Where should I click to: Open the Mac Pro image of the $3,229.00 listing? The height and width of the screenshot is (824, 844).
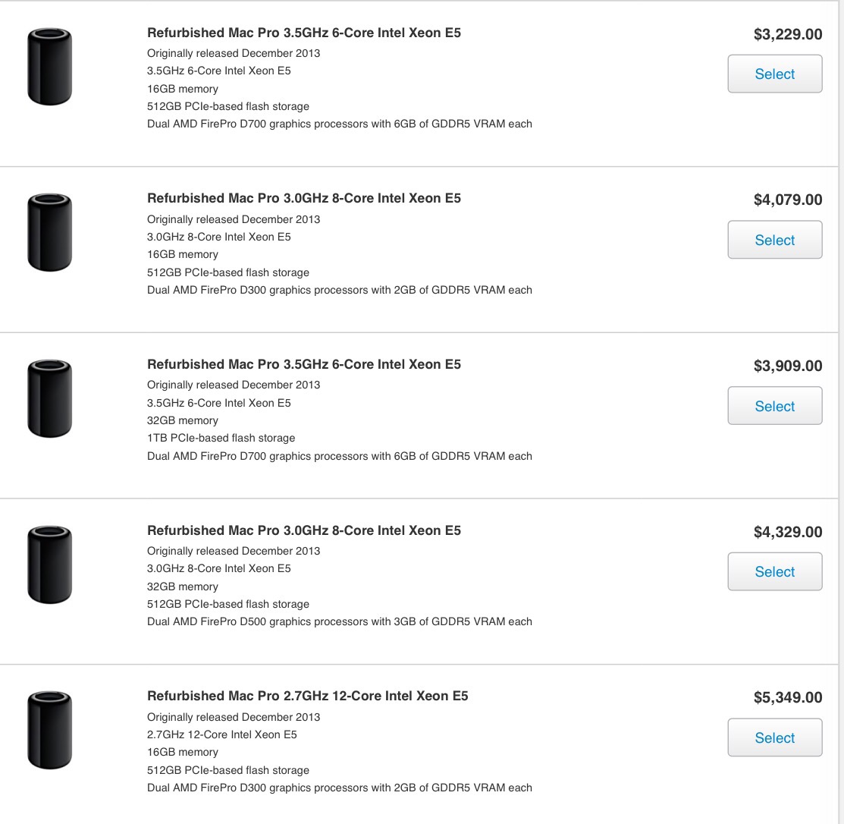(49, 67)
